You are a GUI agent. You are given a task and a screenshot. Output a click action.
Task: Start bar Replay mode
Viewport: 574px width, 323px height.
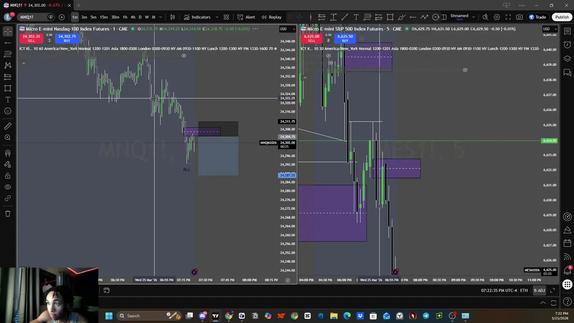tap(271, 17)
